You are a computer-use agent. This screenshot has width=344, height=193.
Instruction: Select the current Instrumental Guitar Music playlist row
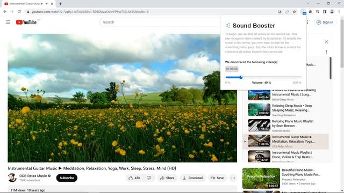pos(285,142)
